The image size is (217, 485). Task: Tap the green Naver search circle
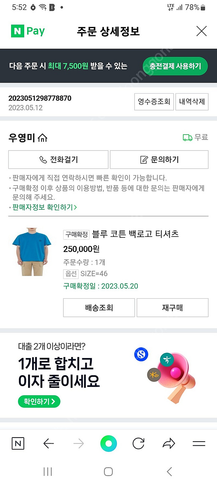point(108,444)
